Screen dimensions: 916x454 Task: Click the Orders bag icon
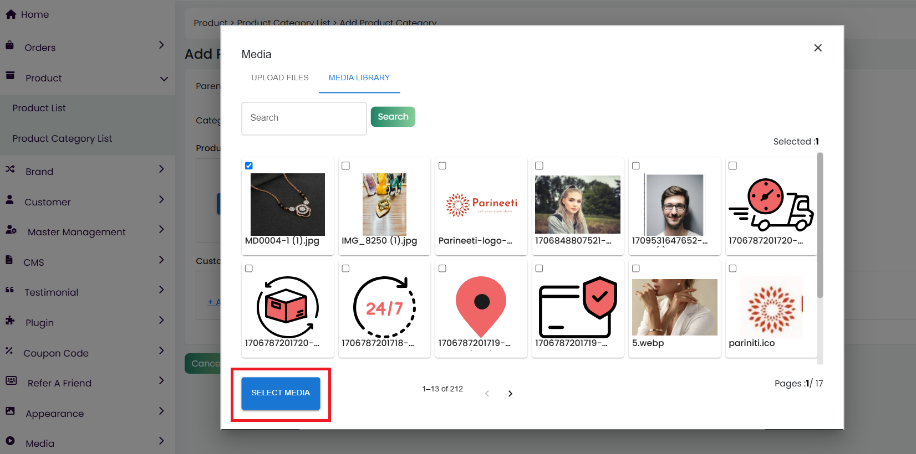point(10,45)
